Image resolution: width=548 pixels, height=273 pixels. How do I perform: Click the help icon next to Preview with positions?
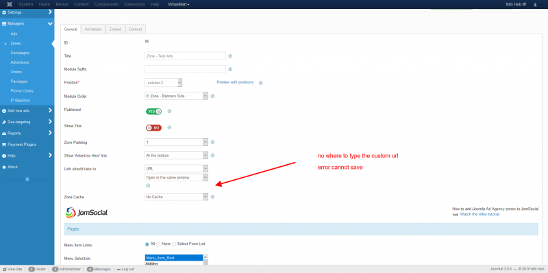tap(260, 83)
